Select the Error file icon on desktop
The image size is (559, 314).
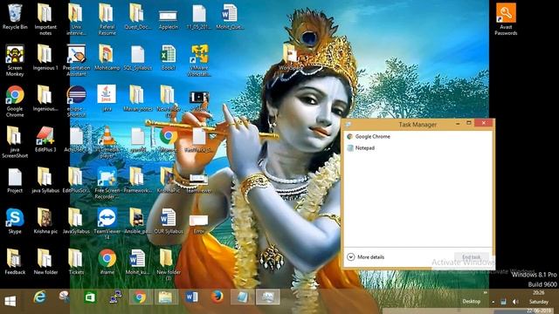pyautogui.click(x=199, y=224)
